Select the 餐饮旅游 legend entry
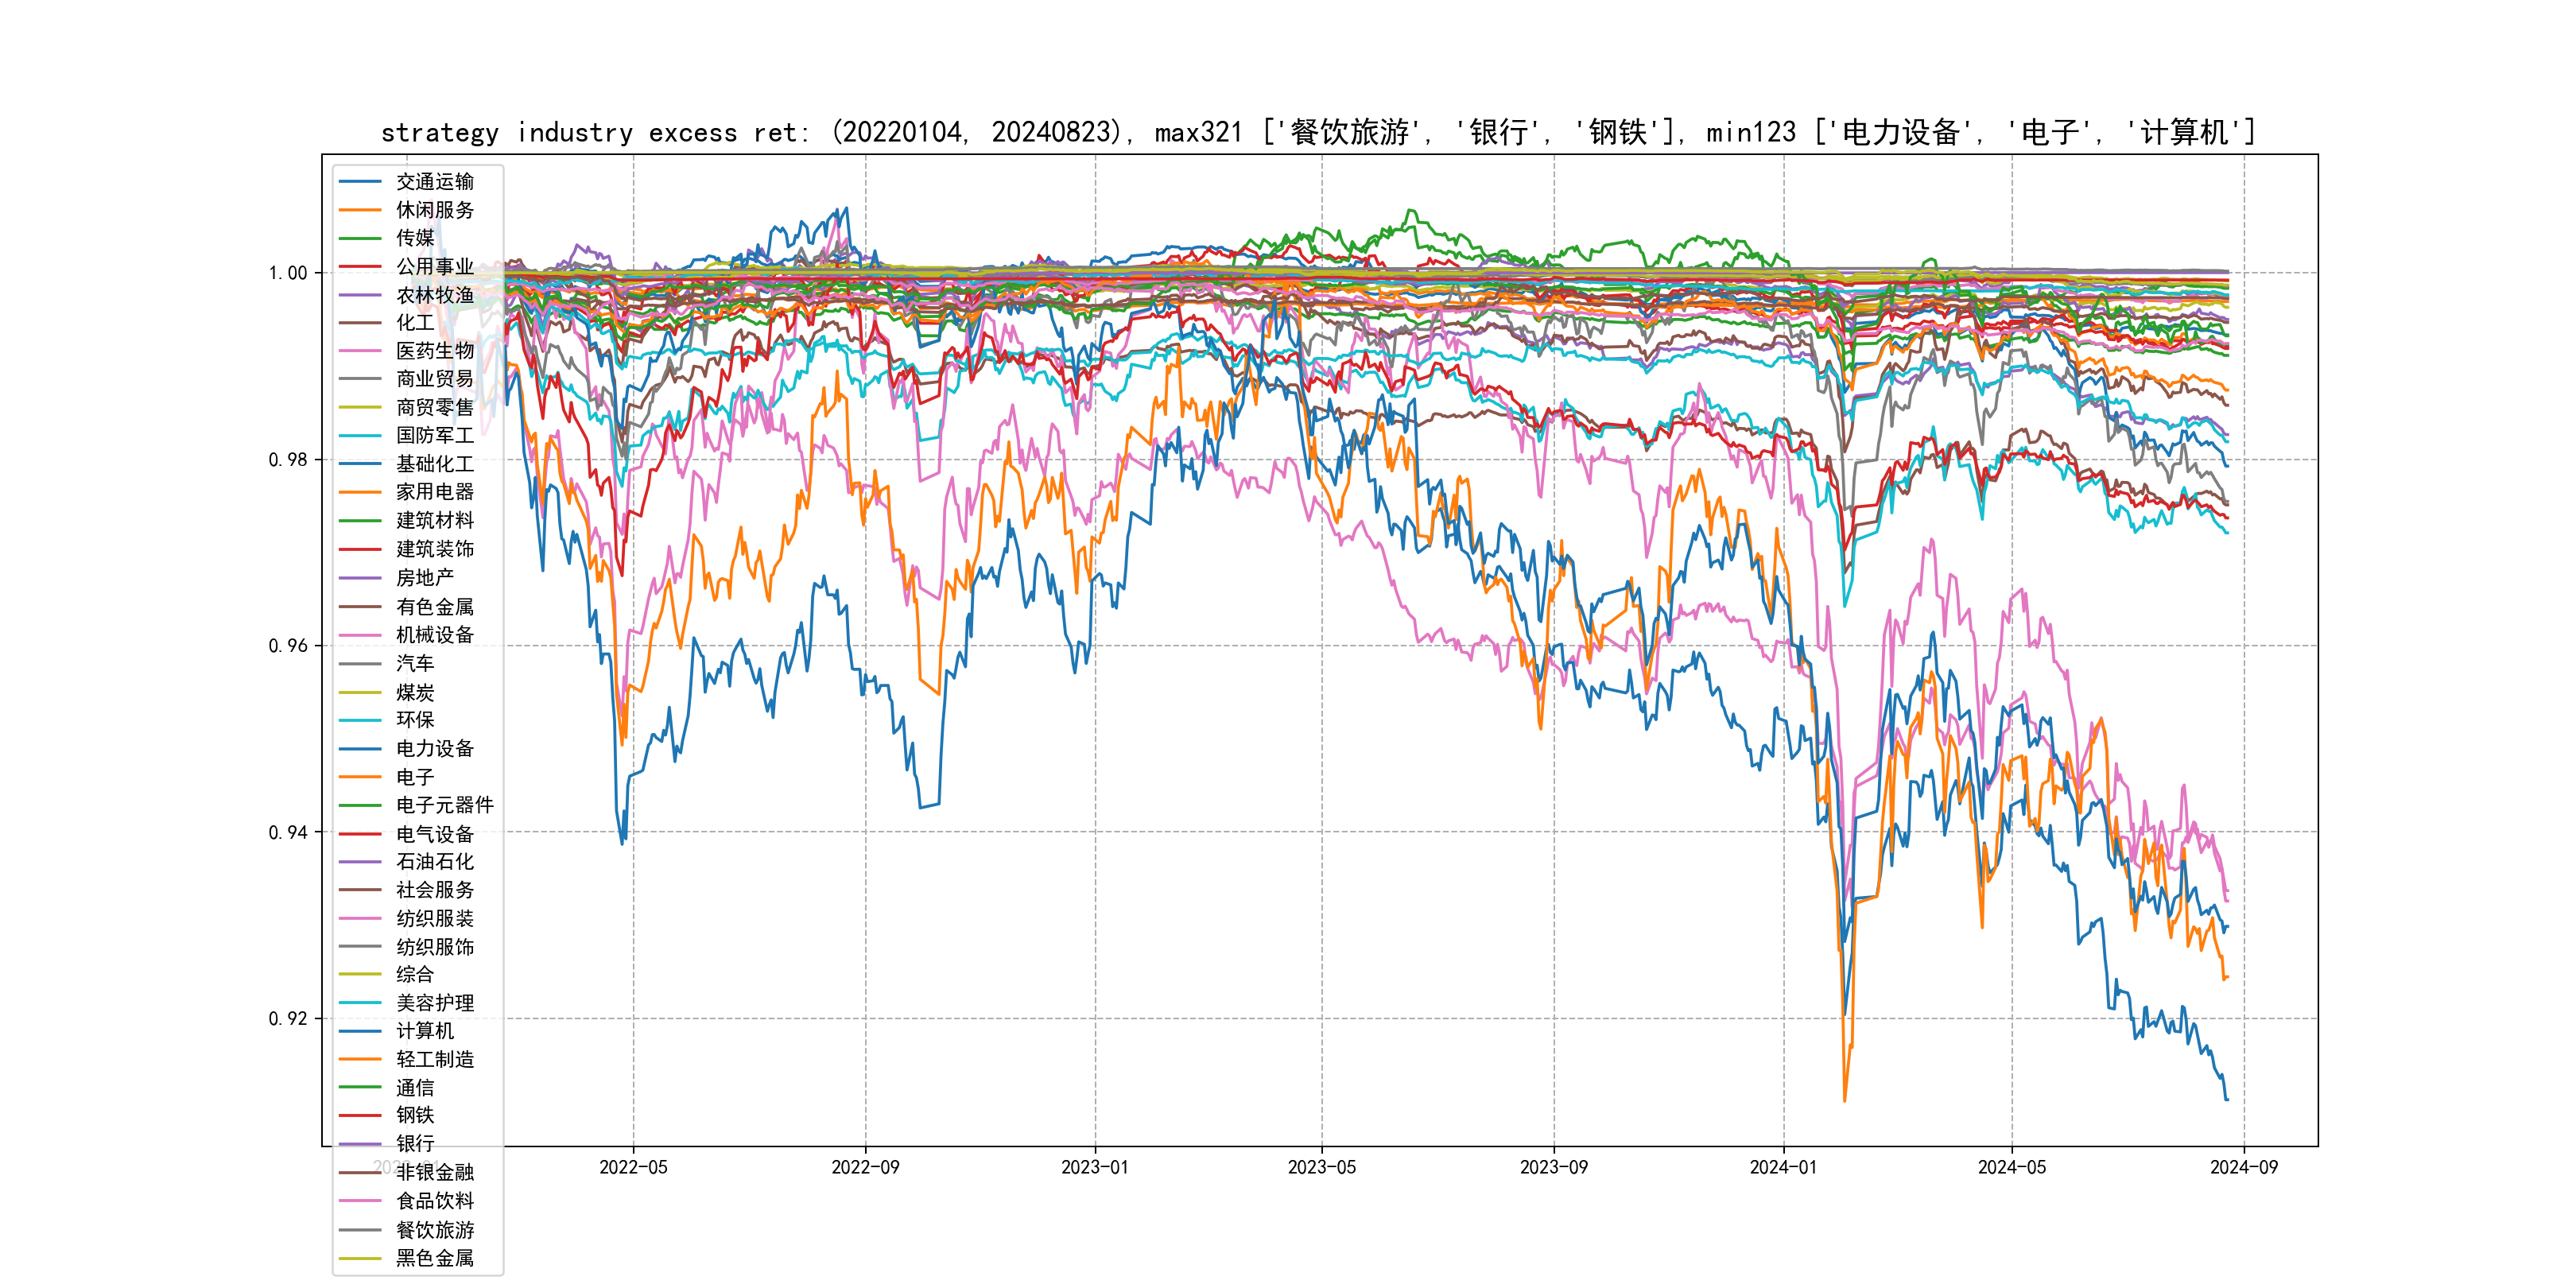Screen dimensions: 2576x1288 434,1230
